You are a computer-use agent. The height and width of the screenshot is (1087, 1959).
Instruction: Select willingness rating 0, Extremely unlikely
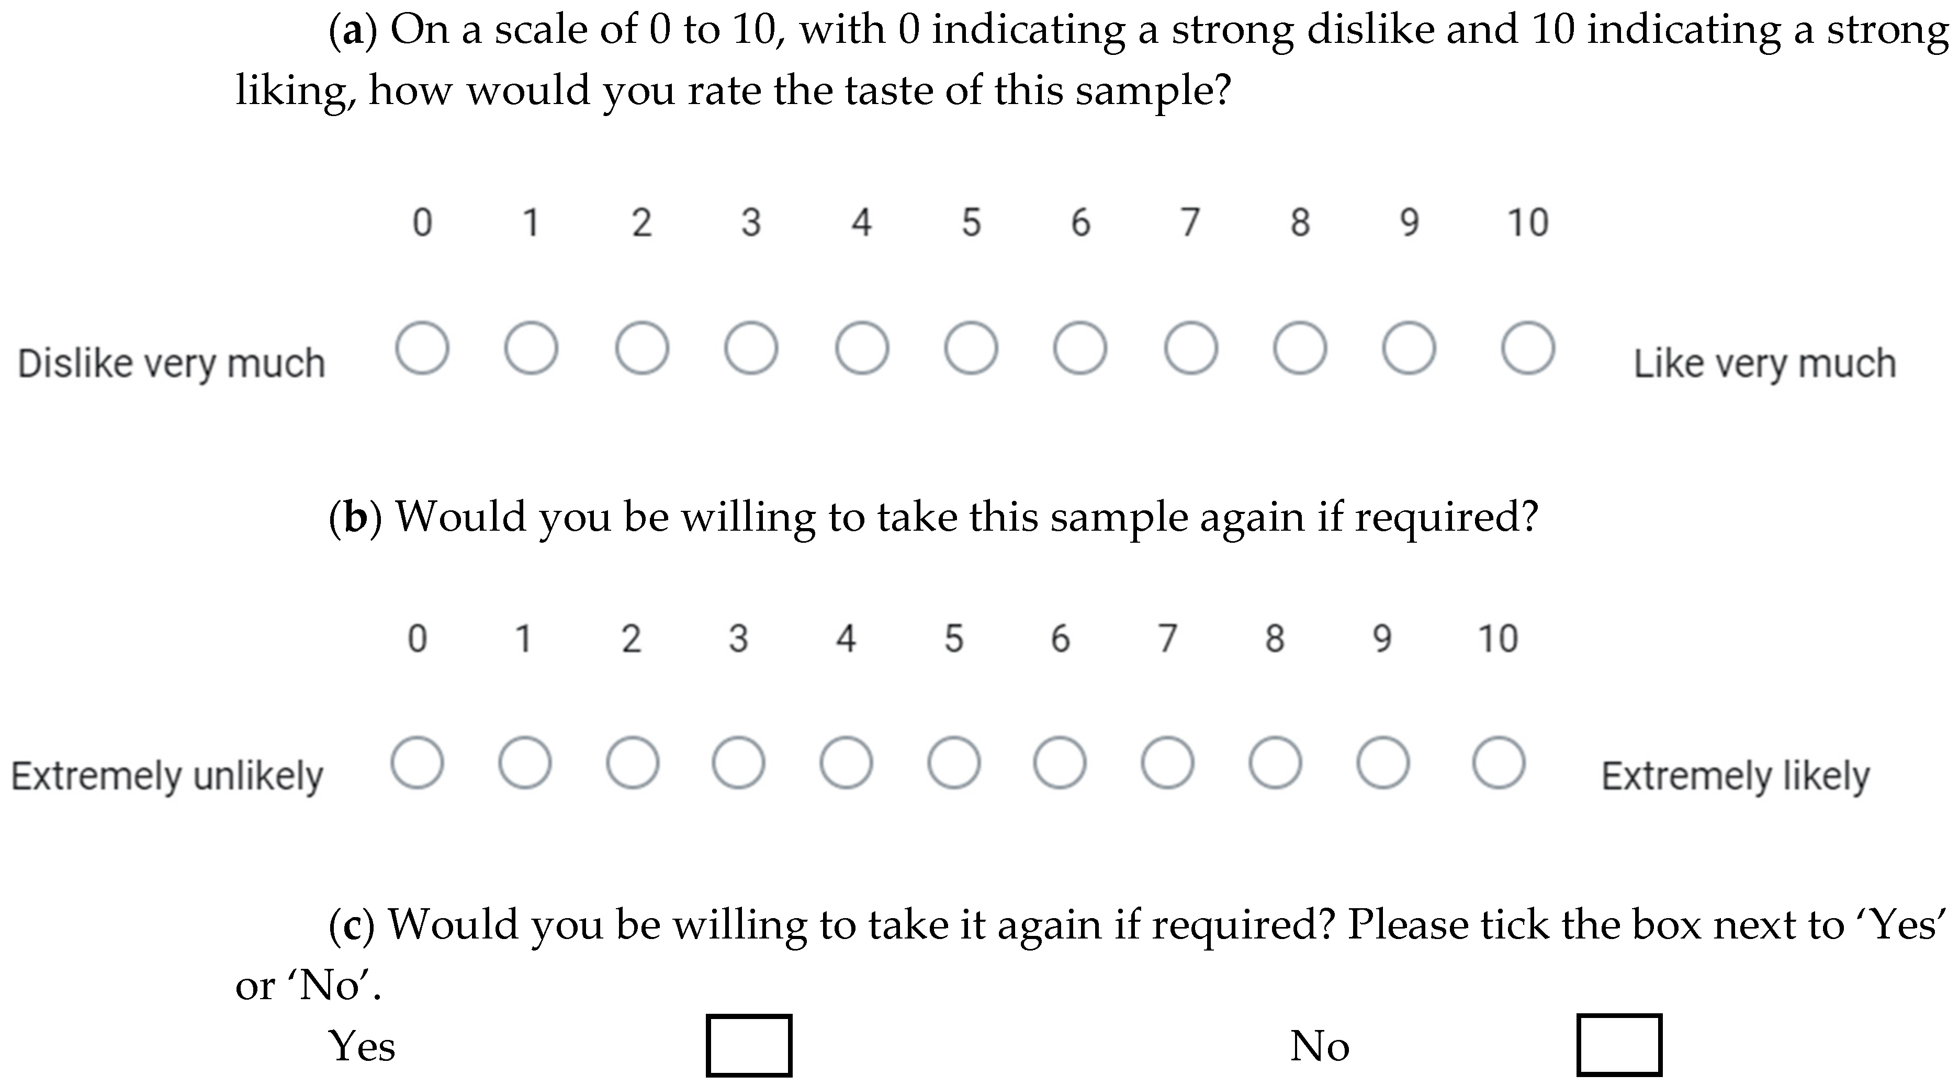(x=416, y=762)
